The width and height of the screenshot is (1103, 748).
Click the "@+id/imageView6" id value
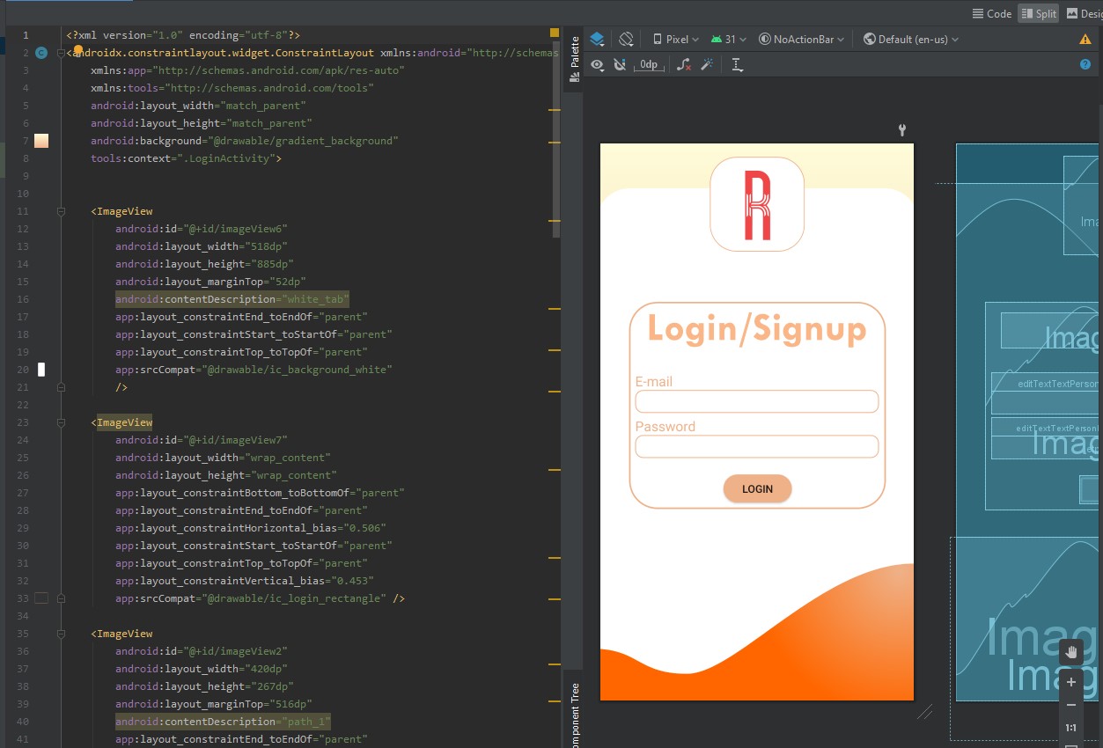[237, 229]
